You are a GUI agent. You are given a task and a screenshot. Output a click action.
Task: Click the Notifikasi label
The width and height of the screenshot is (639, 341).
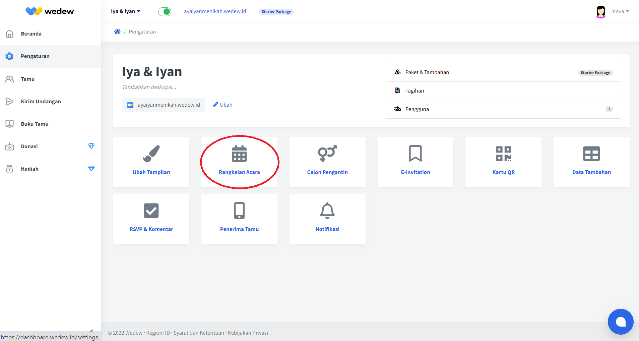327,229
